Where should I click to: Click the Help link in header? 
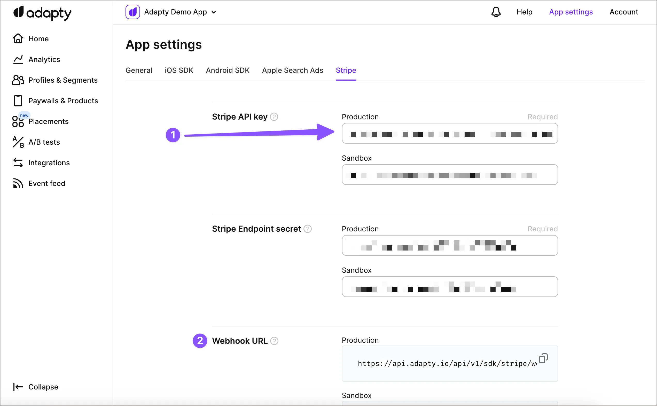(524, 12)
